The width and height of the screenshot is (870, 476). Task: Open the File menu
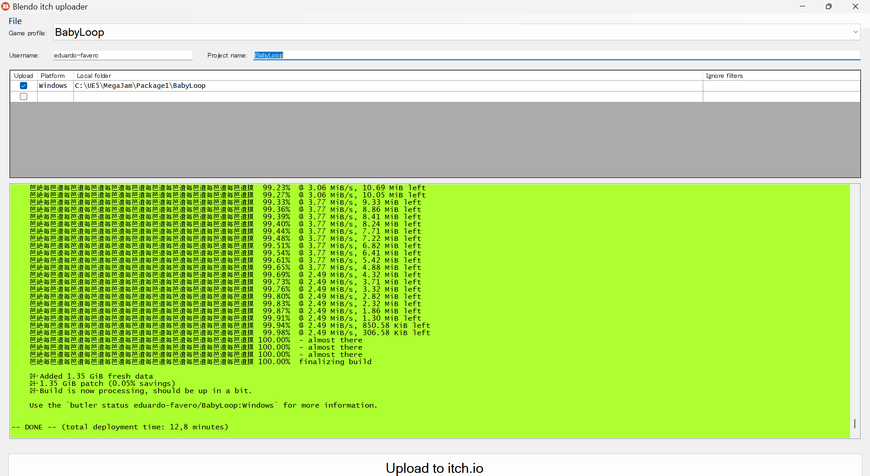coord(15,21)
